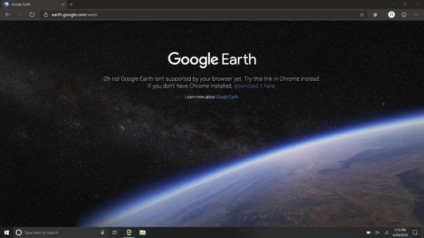Open the extension icon beside favorites star

coord(375,14)
